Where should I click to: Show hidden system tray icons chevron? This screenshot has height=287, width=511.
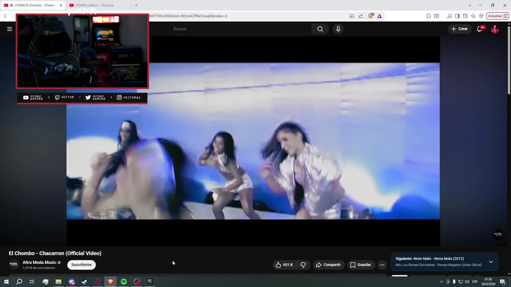pyautogui.click(x=441, y=282)
